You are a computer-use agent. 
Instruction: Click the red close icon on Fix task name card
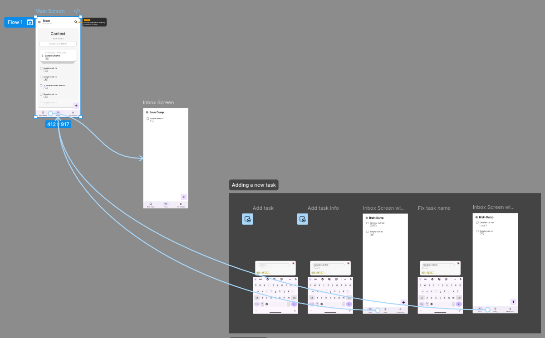458,263
